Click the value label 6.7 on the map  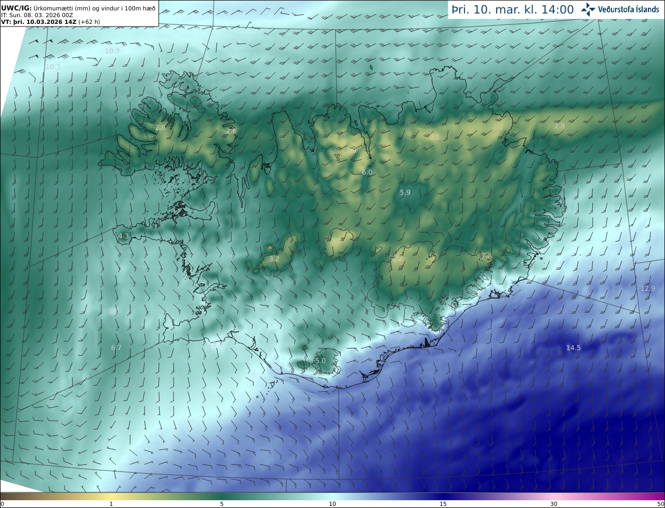(116, 347)
